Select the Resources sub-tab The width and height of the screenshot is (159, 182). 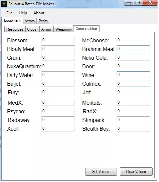[15, 29]
